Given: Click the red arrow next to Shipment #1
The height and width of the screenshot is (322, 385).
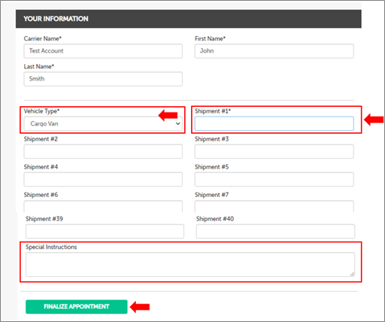Looking at the screenshot, I should coord(374,120).
